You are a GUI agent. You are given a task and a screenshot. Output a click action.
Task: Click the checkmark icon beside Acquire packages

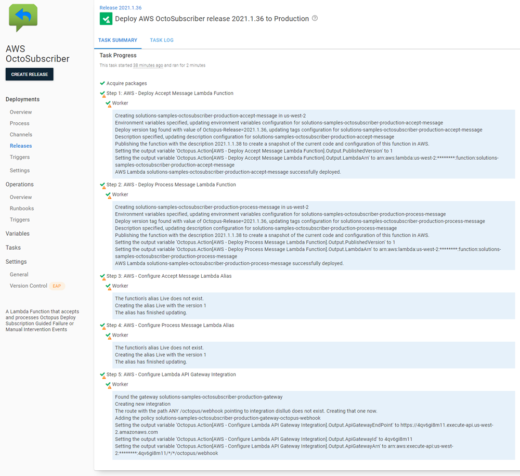pos(102,82)
